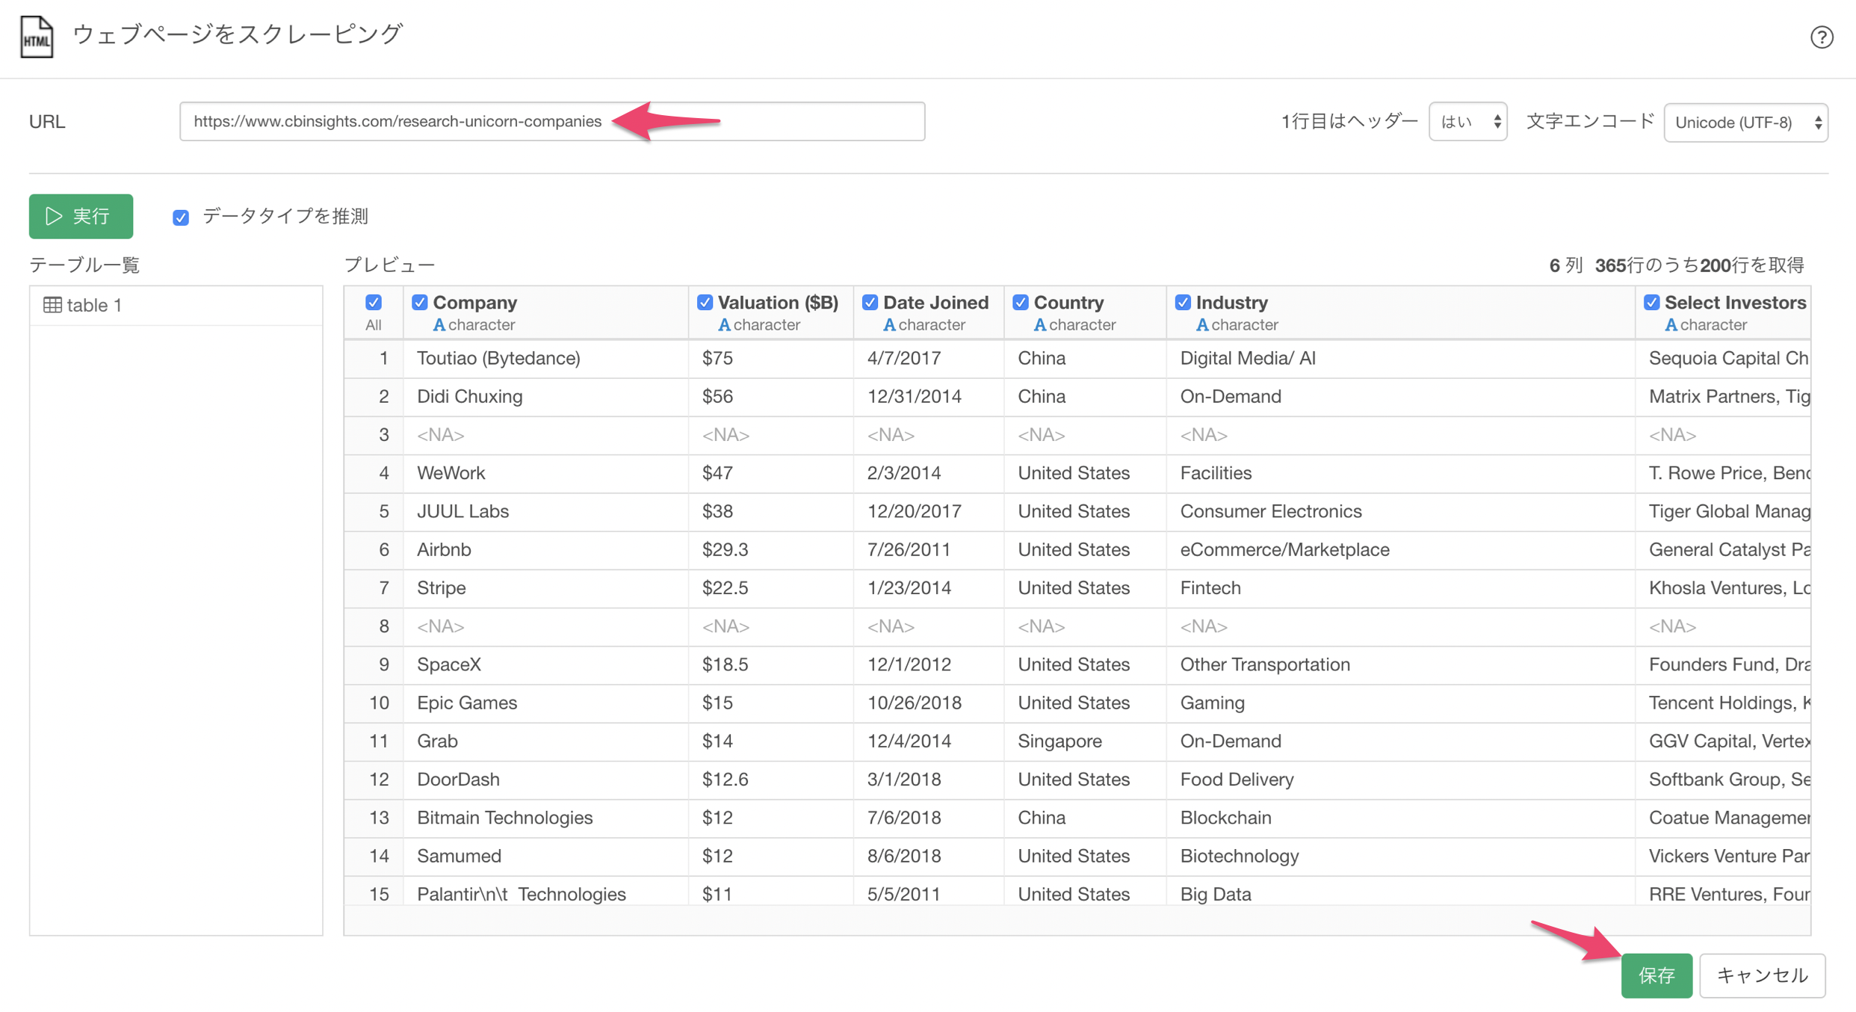Click the Gaming industry cell
The height and width of the screenshot is (1012, 1856).
1401,703
